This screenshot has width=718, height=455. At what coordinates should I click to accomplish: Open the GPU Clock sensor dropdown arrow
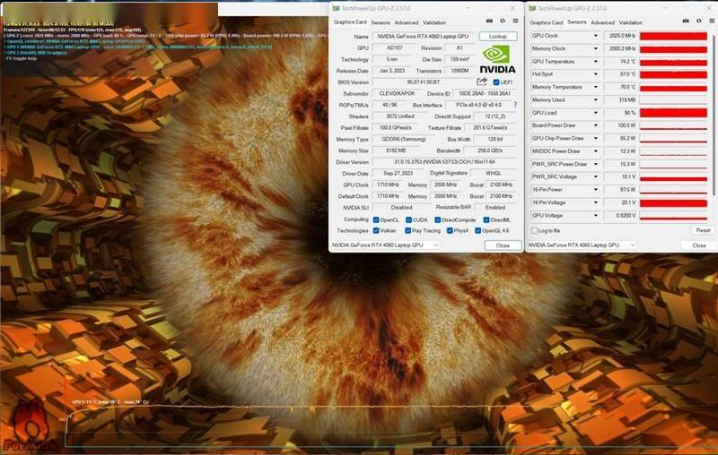[596, 36]
